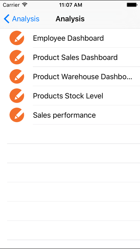Tap the blank space right of Analysis title
The height and width of the screenshot is (249, 140).
(x=112, y=19)
